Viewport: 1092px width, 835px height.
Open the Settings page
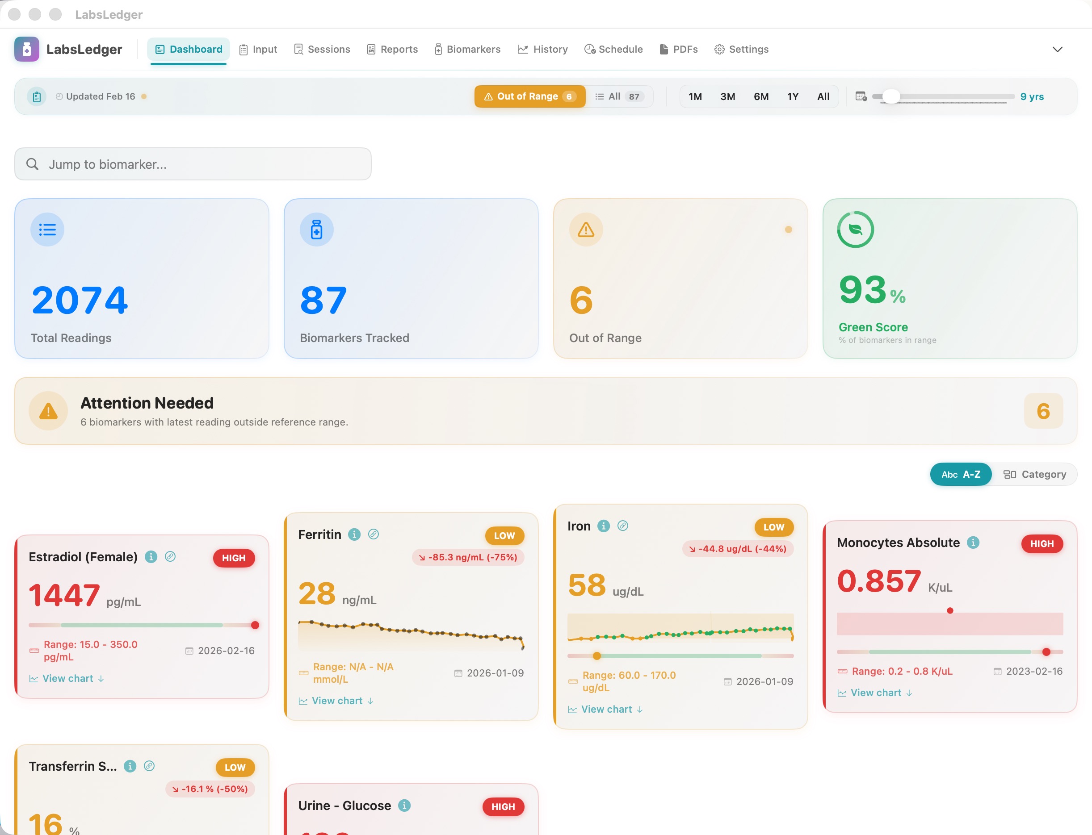pyautogui.click(x=741, y=49)
